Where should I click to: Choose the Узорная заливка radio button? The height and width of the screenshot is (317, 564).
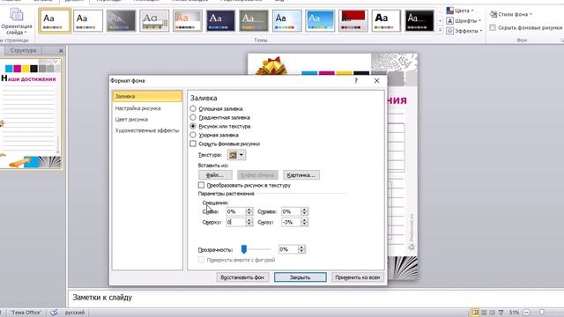193,135
